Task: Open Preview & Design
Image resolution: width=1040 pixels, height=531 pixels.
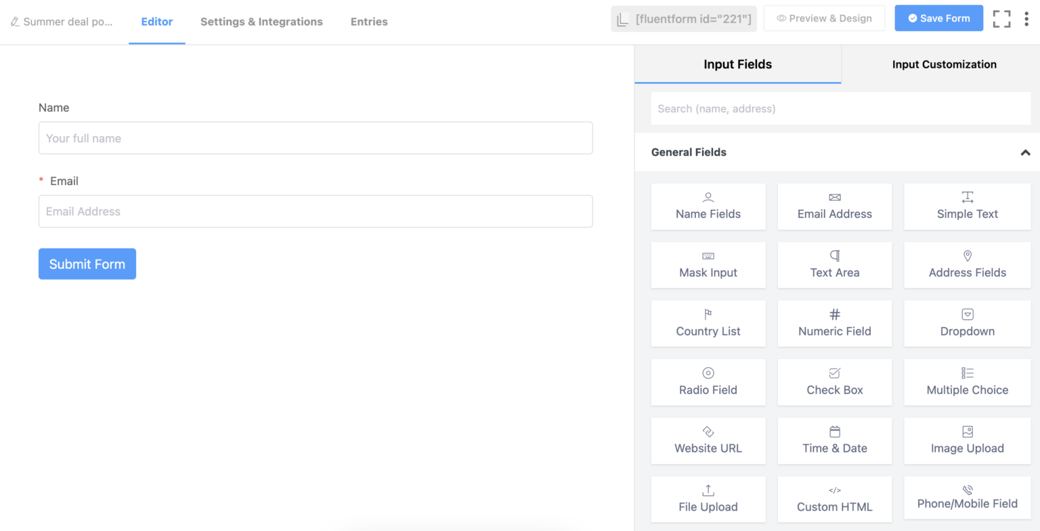Action: click(x=824, y=18)
